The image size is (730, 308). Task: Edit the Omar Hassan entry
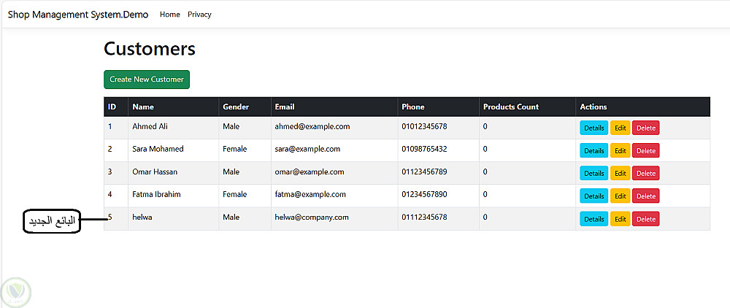pos(620,173)
